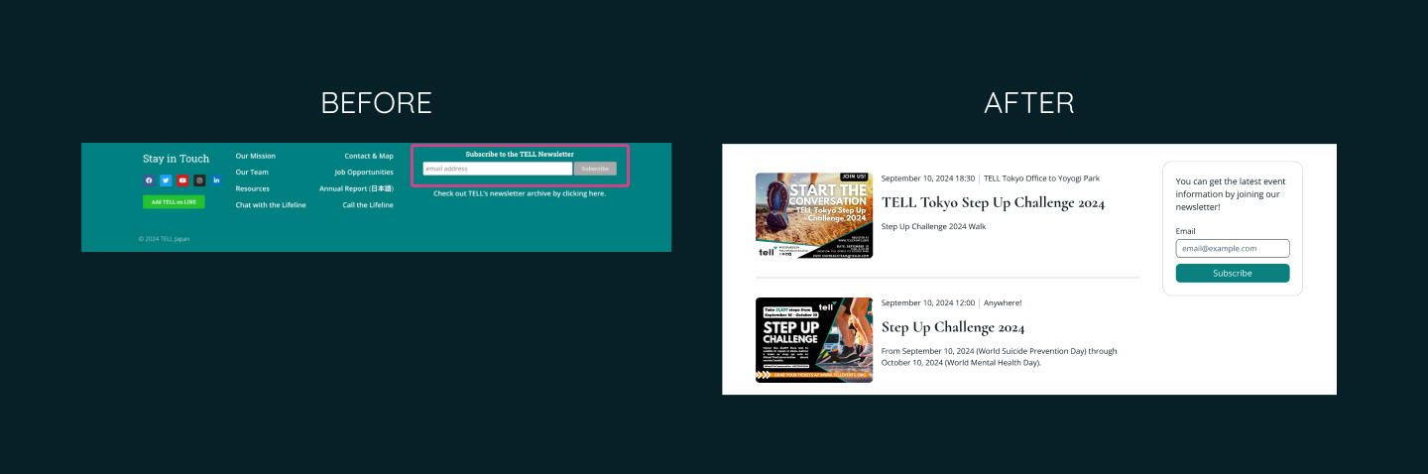
Task: Open TELL's LinkedIn icon in the footer
Action: click(216, 180)
